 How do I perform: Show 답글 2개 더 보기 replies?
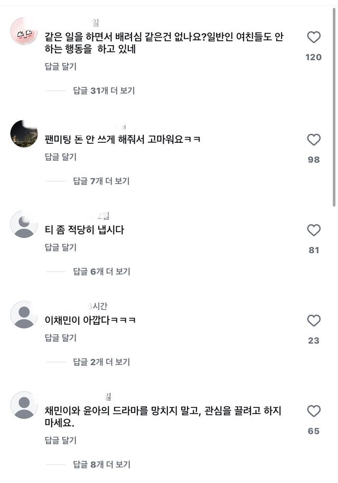pyautogui.click(x=101, y=362)
